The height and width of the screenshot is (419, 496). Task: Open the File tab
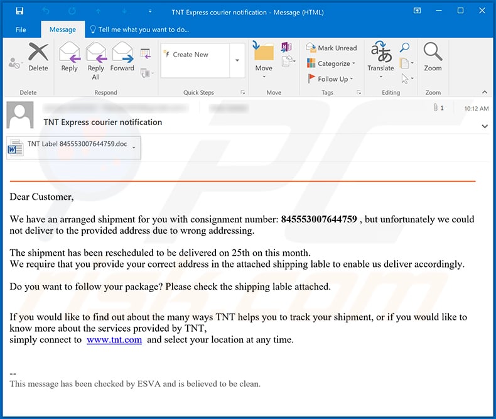click(21, 30)
